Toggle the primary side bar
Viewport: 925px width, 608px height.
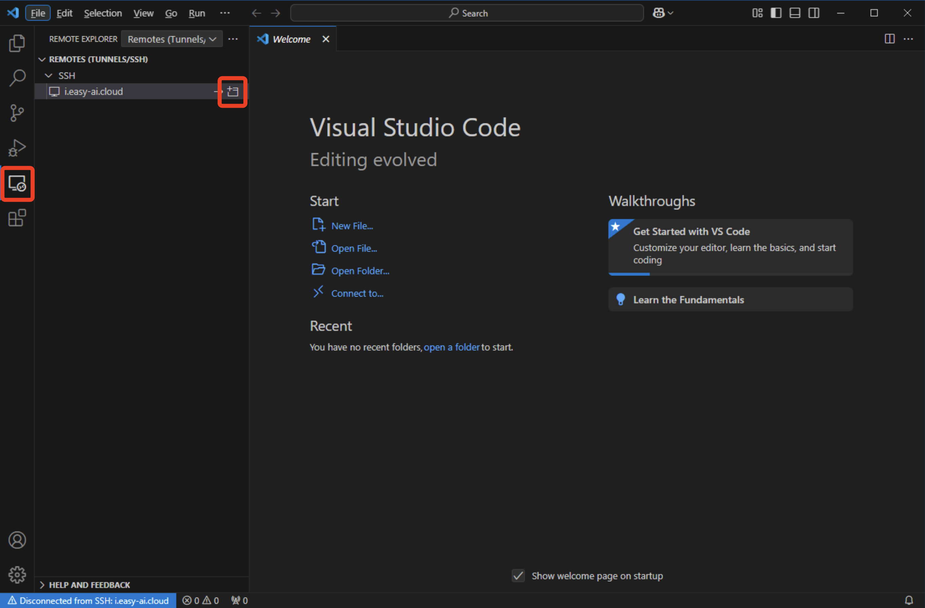pos(776,13)
